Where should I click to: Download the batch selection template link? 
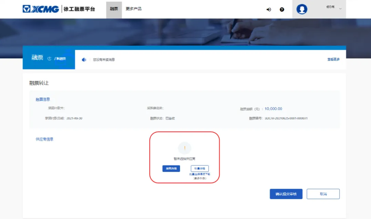(200, 174)
